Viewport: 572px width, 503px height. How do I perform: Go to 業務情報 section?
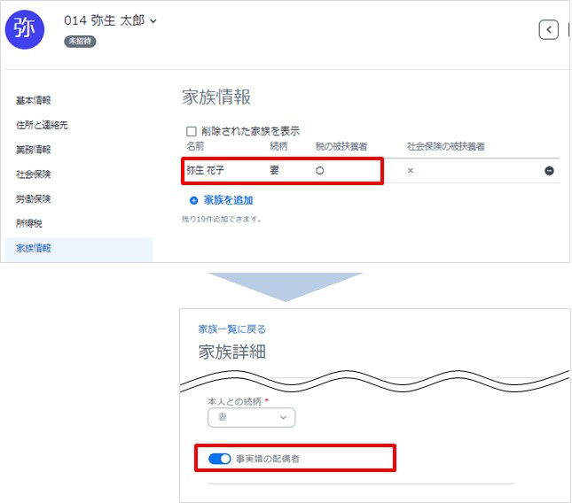(33, 150)
